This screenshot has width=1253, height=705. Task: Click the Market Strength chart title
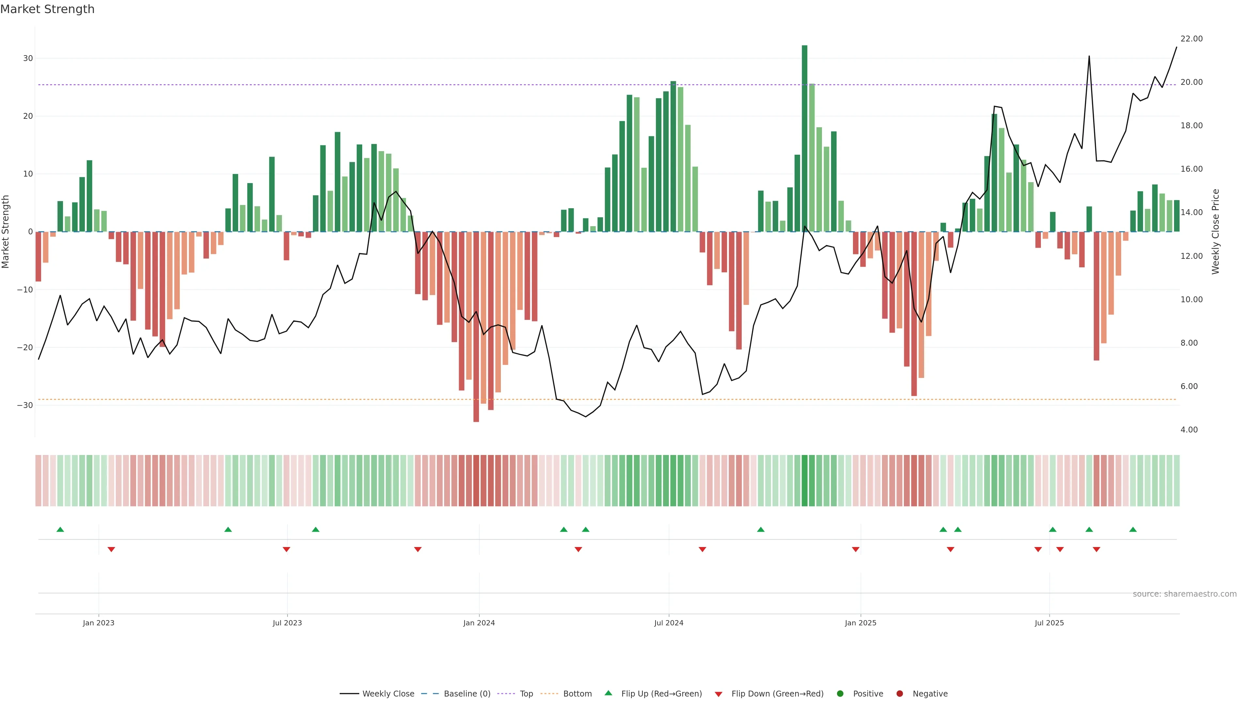pyautogui.click(x=47, y=9)
